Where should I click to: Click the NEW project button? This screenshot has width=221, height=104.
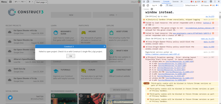pyautogui.click(x=71, y=15)
